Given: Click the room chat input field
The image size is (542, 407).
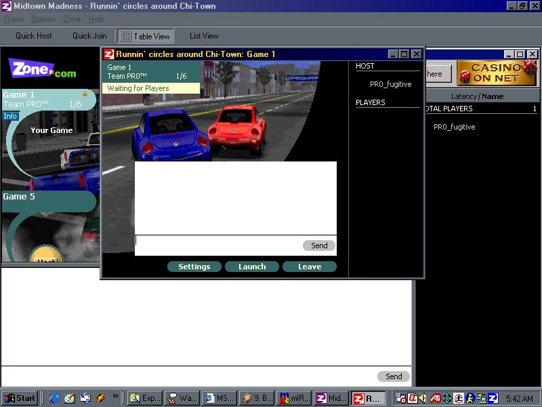Looking at the screenshot, I should [x=188, y=376].
